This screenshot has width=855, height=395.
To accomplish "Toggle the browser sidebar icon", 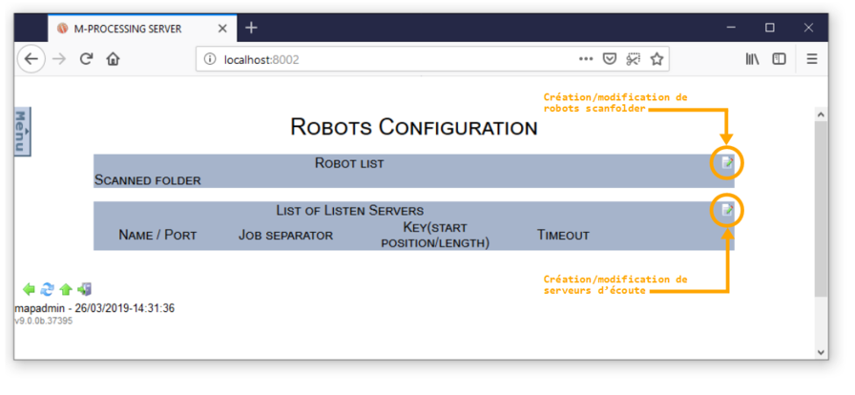I will pos(780,59).
